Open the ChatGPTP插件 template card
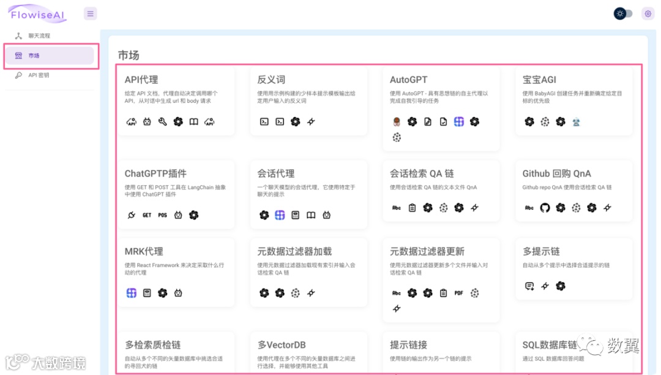661x375 pixels. pos(176,194)
